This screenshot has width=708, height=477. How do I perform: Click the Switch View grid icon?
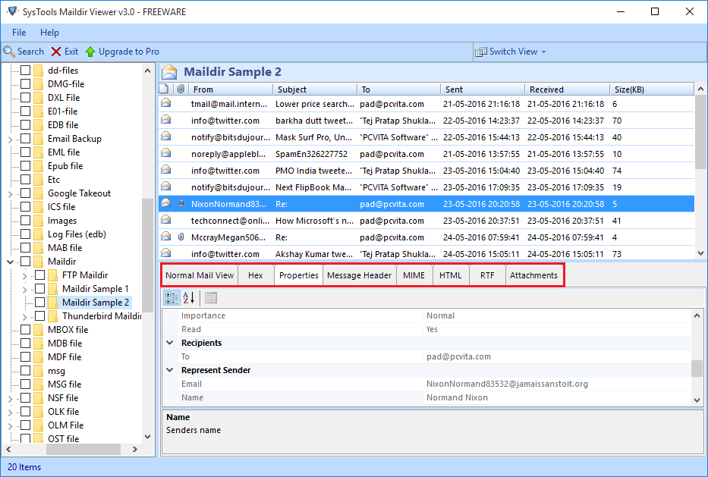(481, 52)
